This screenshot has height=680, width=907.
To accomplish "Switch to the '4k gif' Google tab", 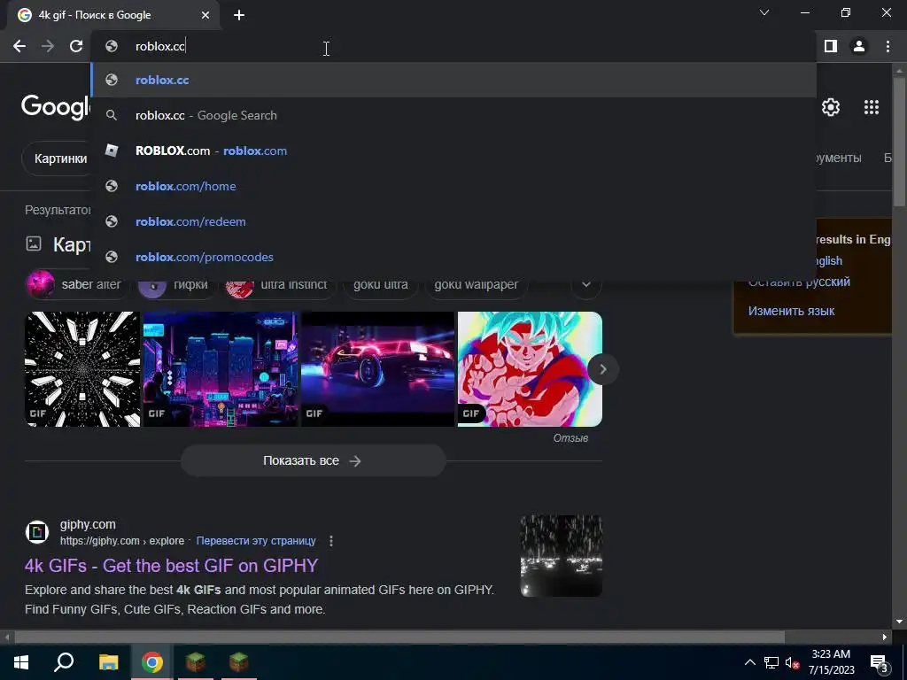I will coord(112,15).
